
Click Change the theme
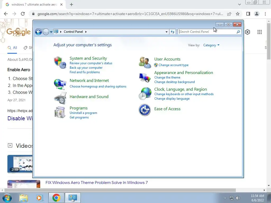coord(167,77)
